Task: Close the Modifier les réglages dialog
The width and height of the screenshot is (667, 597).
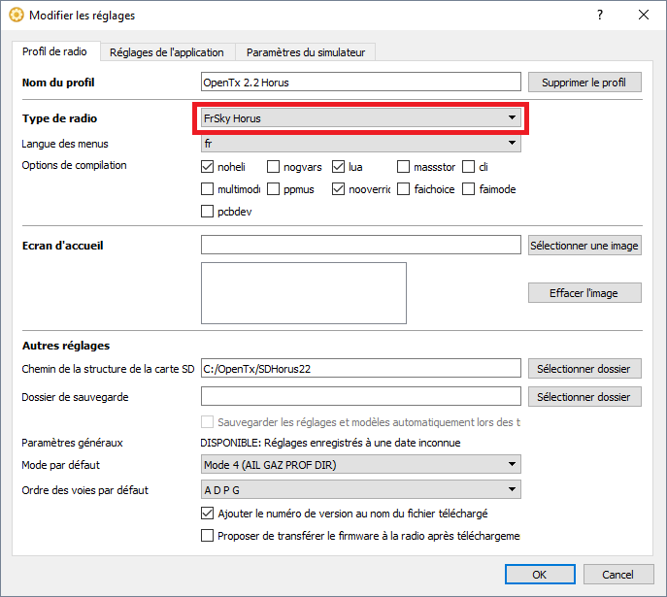Action: click(644, 15)
